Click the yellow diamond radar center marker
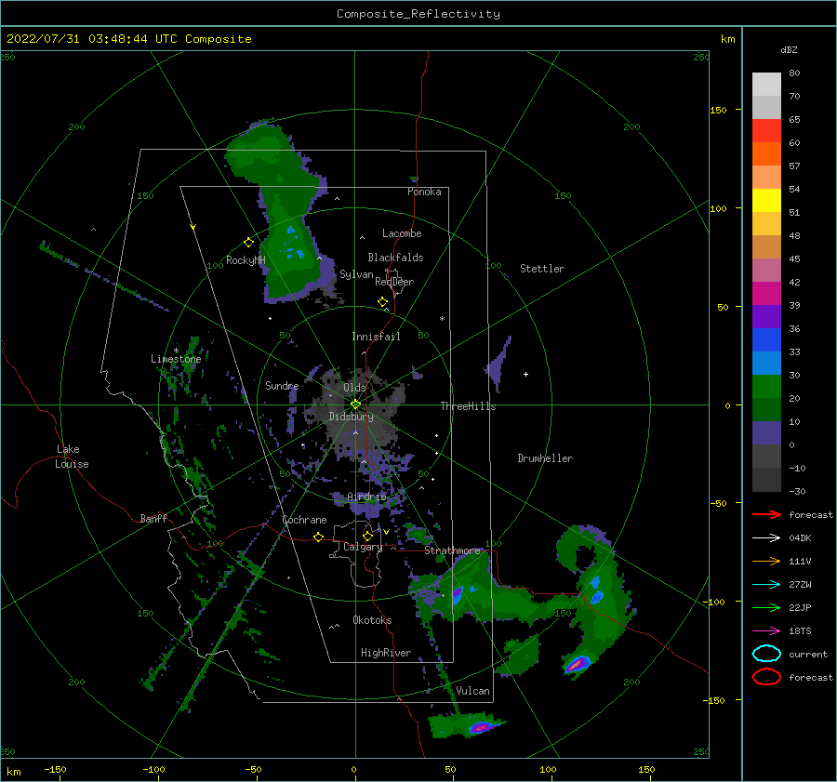This screenshot has height=782, width=837. point(355,404)
